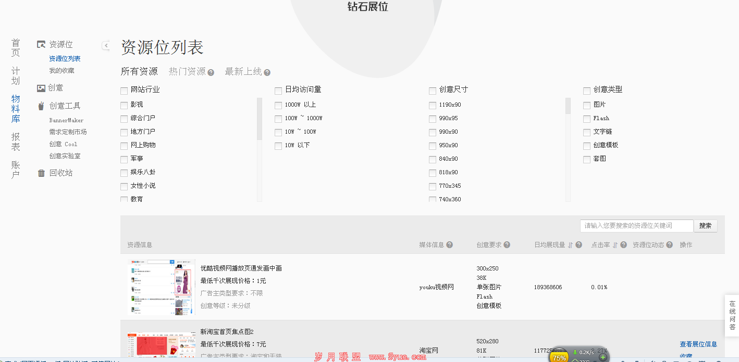Check the 网上购物 checkbox
The width and height of the screenshot is (739, 362).
124,146
